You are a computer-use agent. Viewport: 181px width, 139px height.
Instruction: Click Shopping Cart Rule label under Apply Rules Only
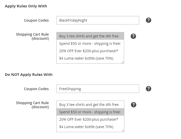click(32, 36)
